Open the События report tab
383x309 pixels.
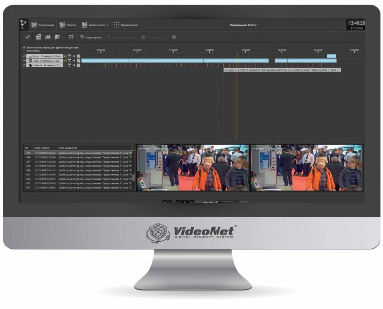click(x=68, y=25)
